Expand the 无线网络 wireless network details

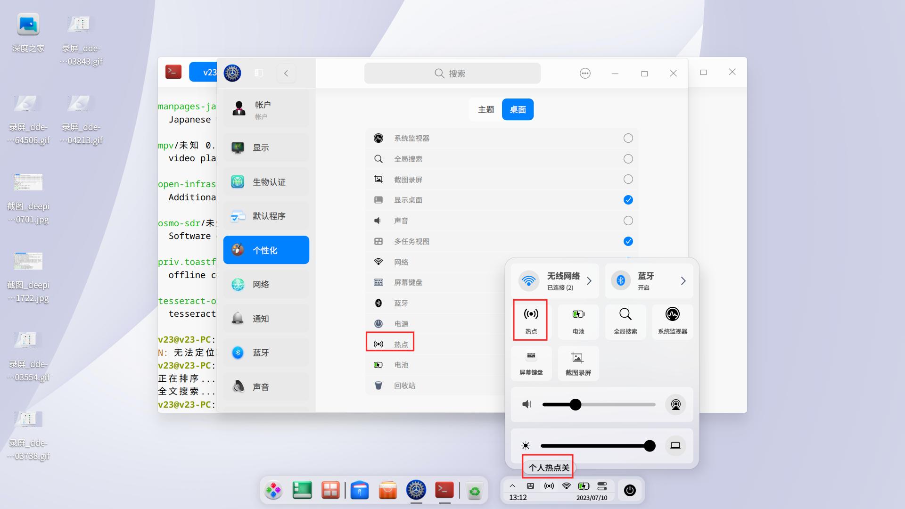tap(589, 280)
